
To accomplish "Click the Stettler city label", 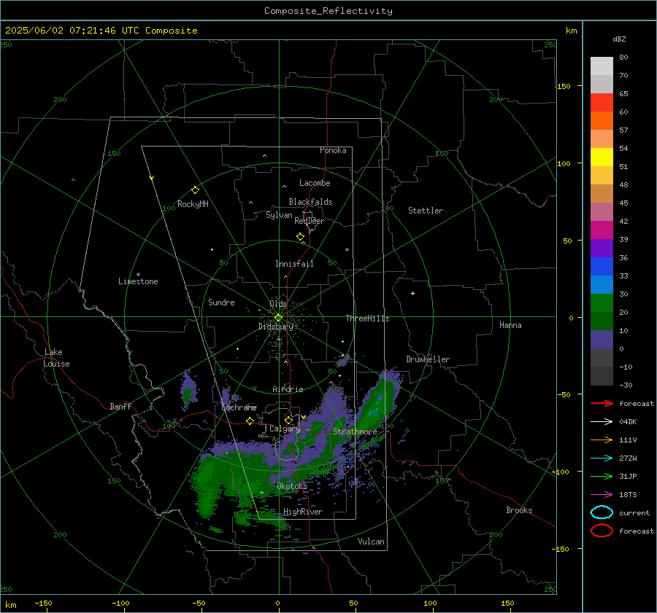I will [426, 211].
